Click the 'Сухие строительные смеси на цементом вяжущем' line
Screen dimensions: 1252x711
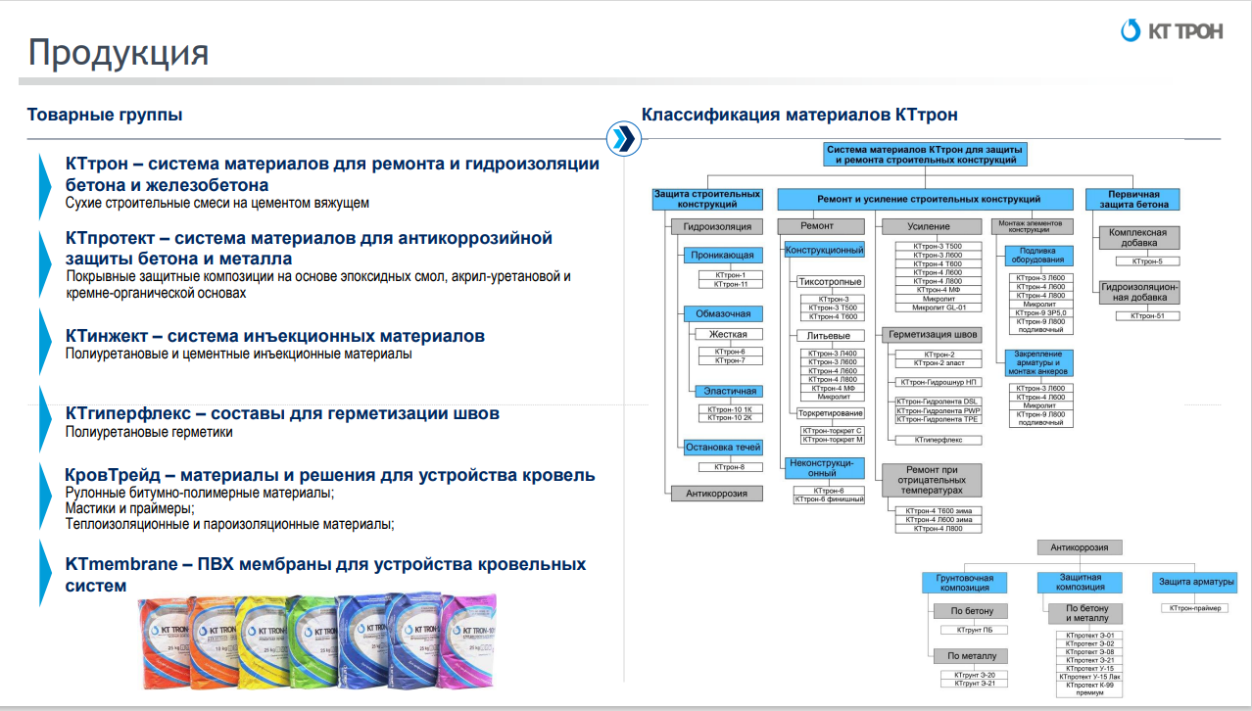pos(217,203)
